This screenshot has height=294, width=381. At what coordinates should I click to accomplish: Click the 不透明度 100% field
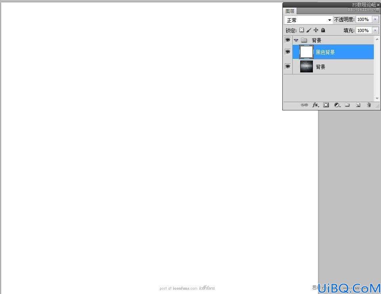point(364,19)
